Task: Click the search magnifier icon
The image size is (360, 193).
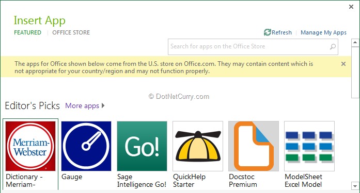Action: coord(333,47)
